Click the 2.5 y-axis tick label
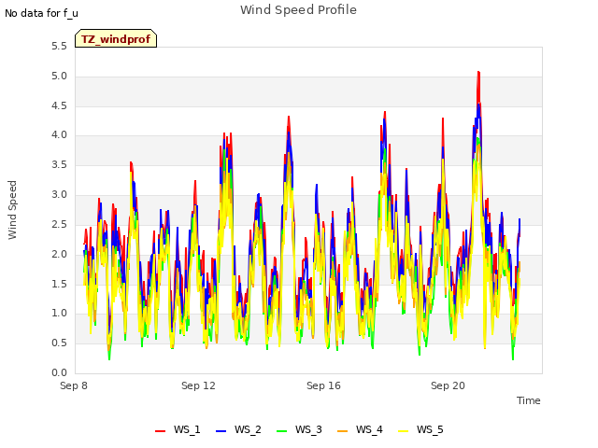The image size is (598, 448). [x=59, y=224]
